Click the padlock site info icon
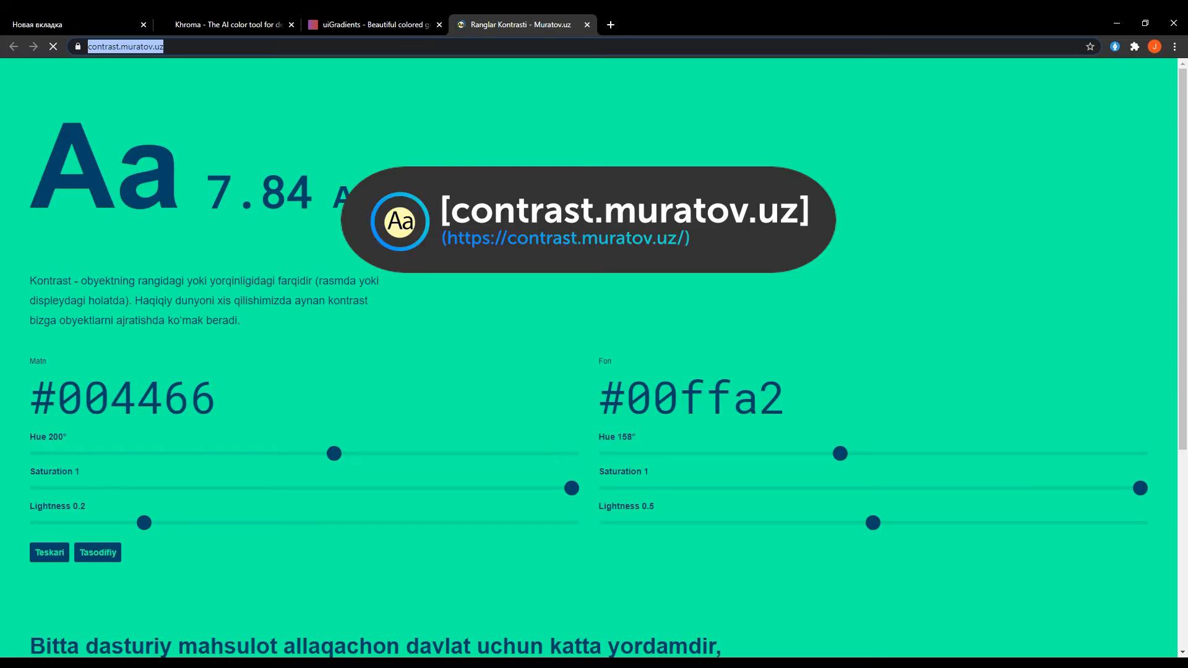 [78, 46]
